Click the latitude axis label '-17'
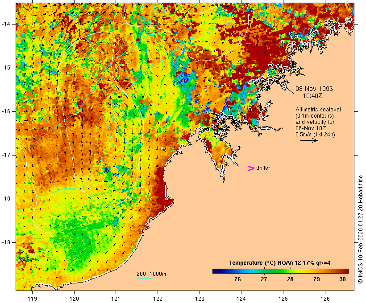This screenshot has height=303, width=366. tap(6, 155)
